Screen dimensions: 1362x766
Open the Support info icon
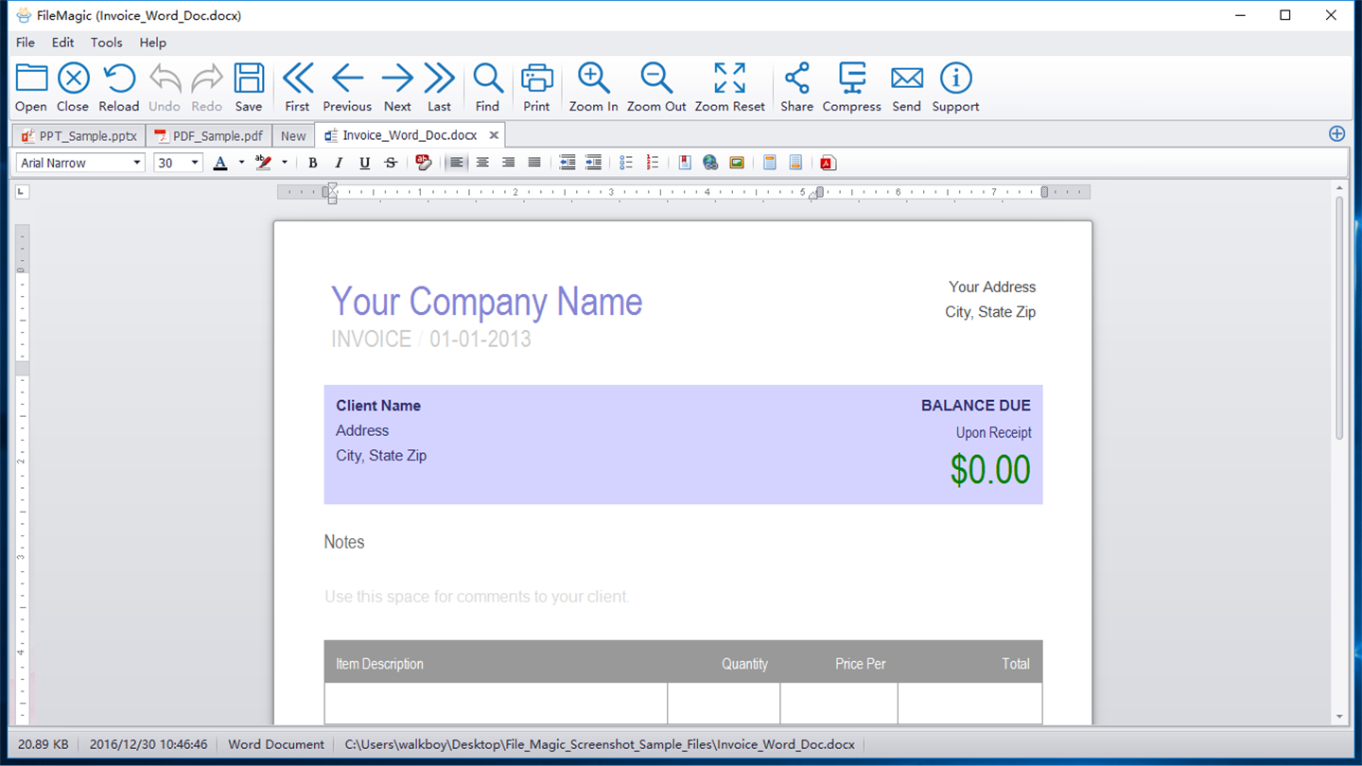pyautogui.click(x=955, y=78)
